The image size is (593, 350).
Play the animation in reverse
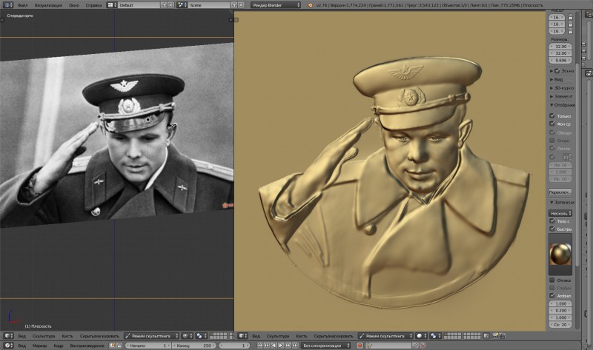(x=274, y=346)
